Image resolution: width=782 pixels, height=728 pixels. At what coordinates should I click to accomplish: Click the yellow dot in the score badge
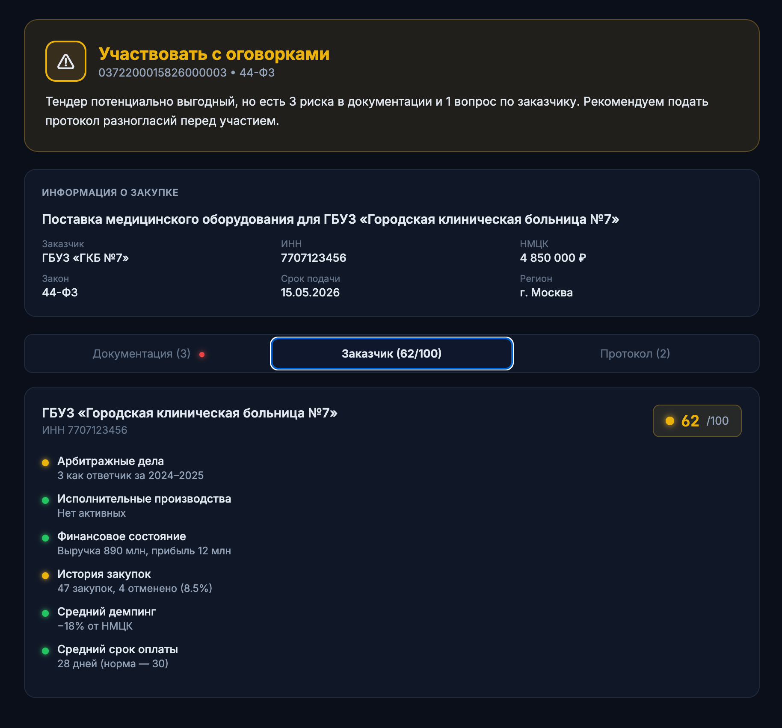[670, 421]
